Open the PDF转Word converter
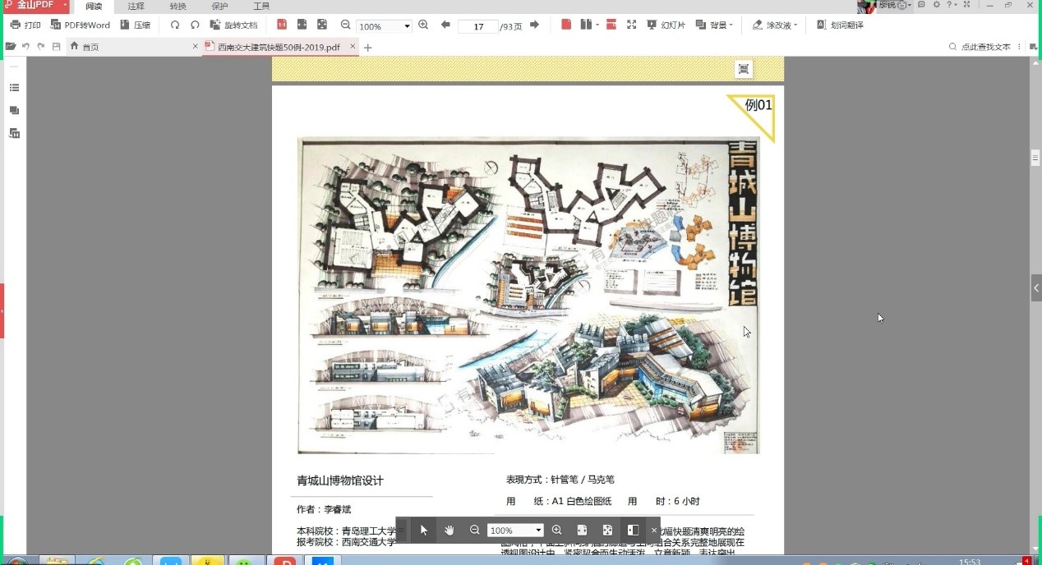This screenshot has width=1042, height=565. pos(81,25)
